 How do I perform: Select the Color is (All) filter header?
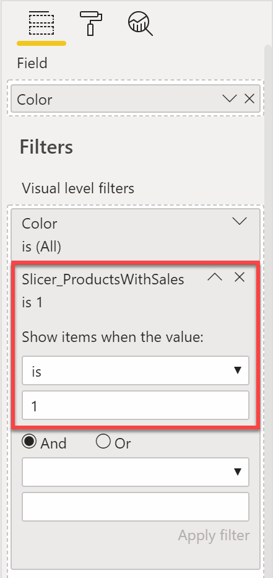136,235
